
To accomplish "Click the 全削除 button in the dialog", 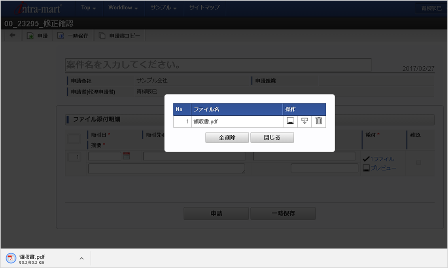I will click(227, 137).
